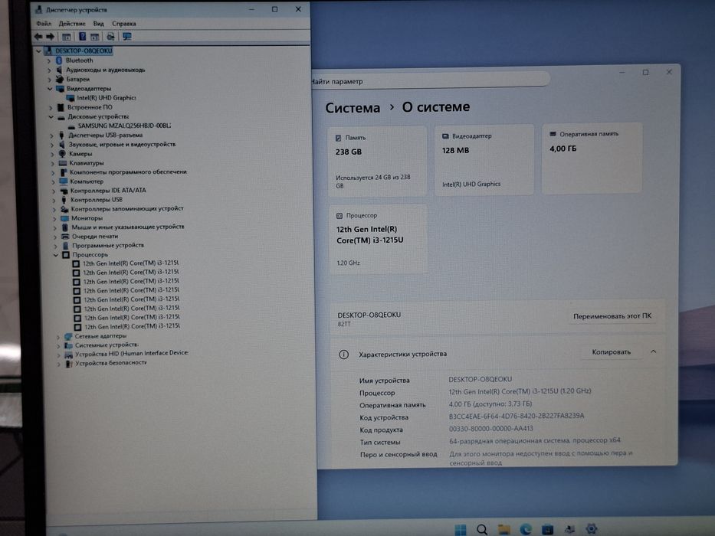
Task: Click the Устройства безопасности icon
Action: [69, 363]
